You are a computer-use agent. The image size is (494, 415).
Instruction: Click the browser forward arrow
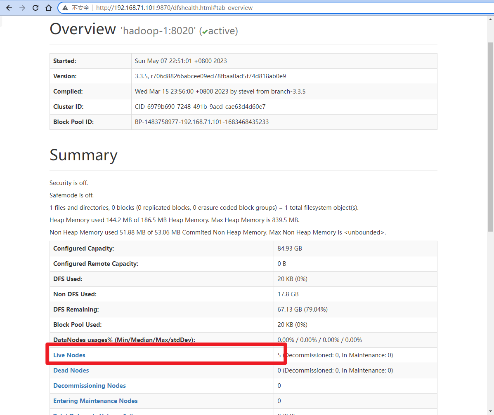click(22, 8)
